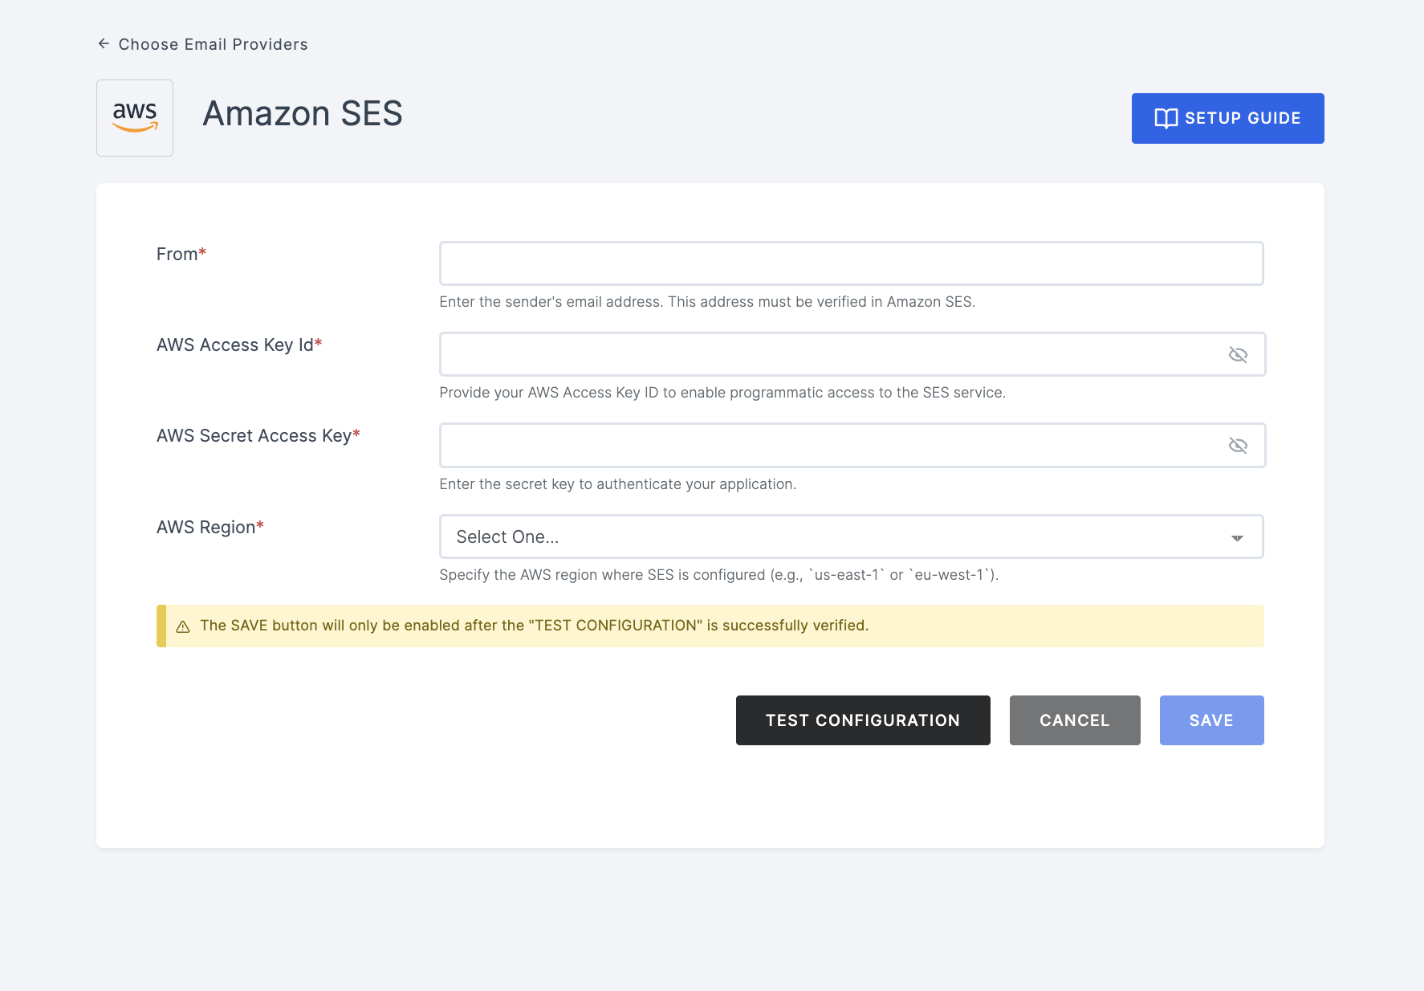The height and width of the screenshot is (991, 1424).
Task: Click the AWS logo thumbnail
Action: point(135,118)
